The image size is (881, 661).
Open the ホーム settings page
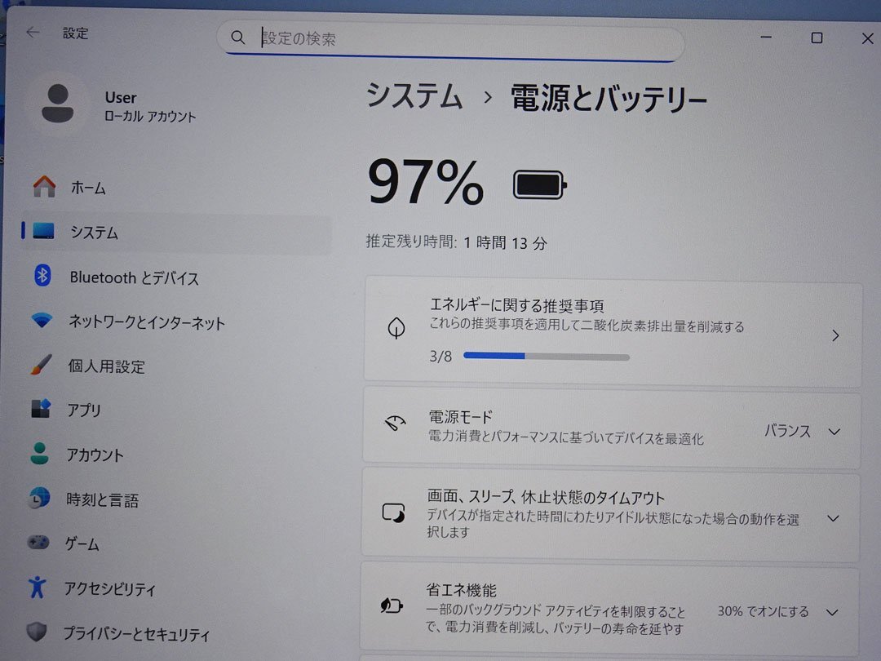coord(176,187)
